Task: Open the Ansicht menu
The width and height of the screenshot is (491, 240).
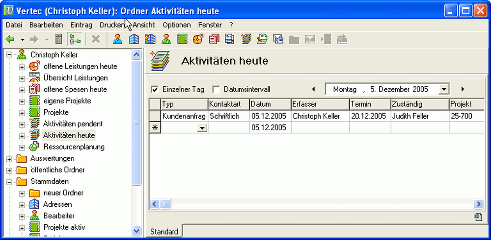Action: point(143,24)
